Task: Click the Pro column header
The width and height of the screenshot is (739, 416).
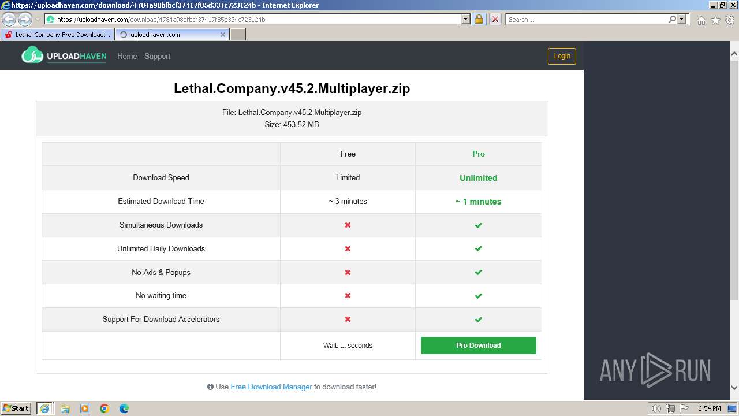Action: click(479, 154)
